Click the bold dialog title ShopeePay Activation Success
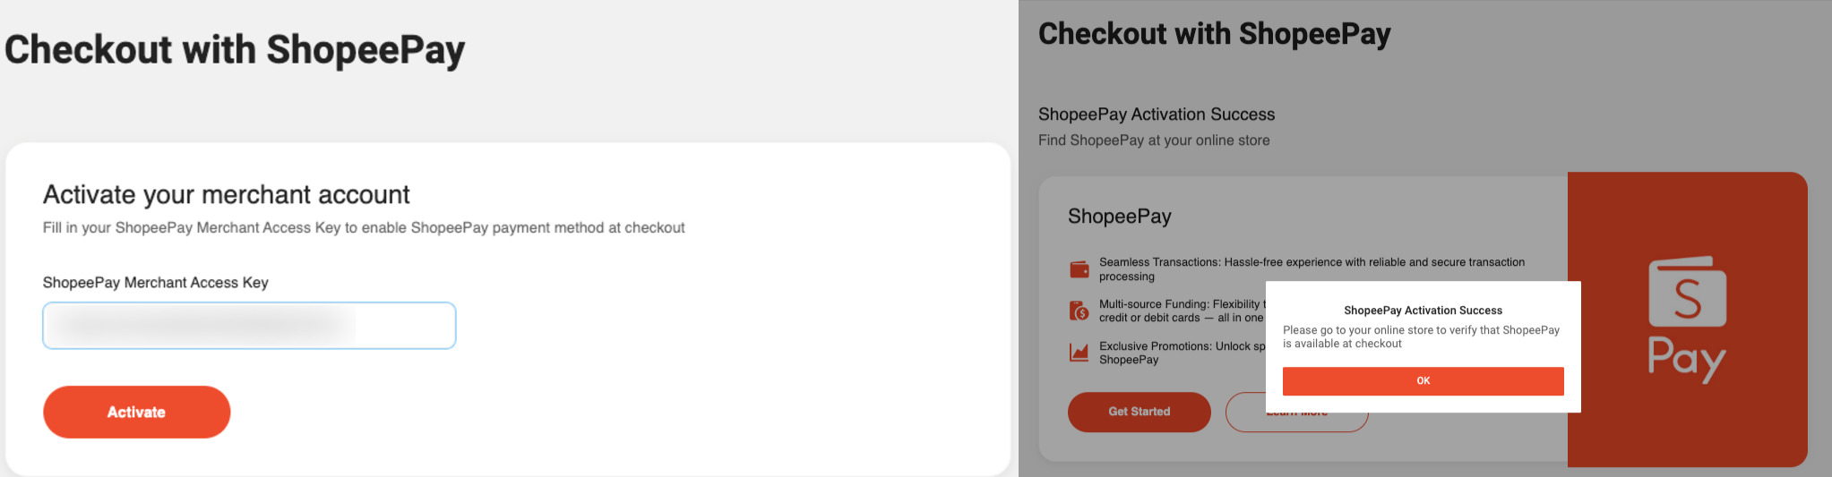 1423,311
